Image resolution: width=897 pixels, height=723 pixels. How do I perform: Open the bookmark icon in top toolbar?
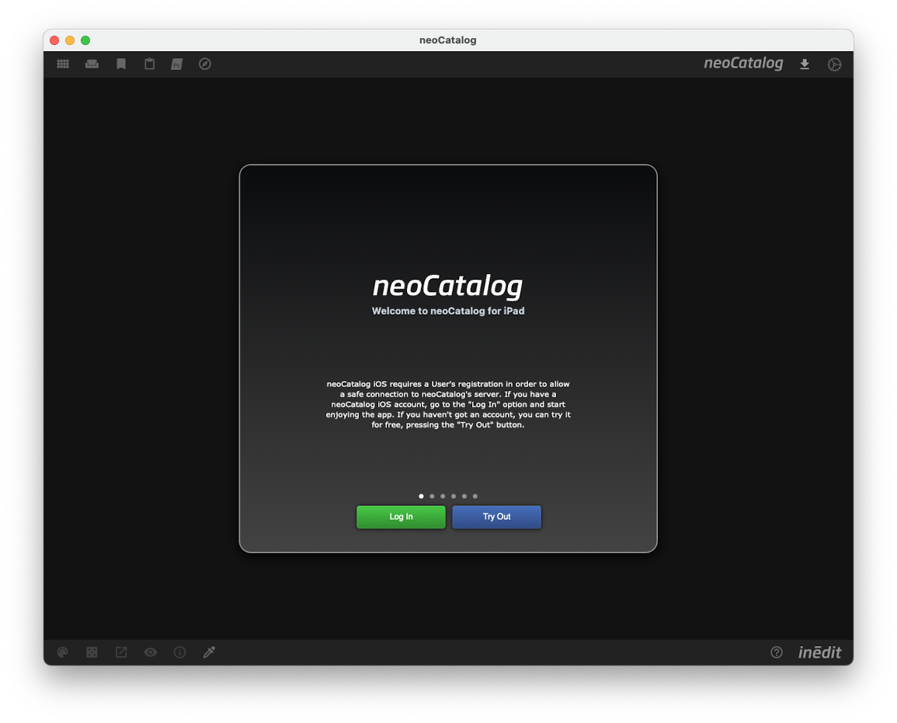coord(120,64)
